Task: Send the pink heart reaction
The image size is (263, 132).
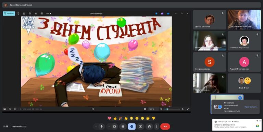Action: (110, 118)
